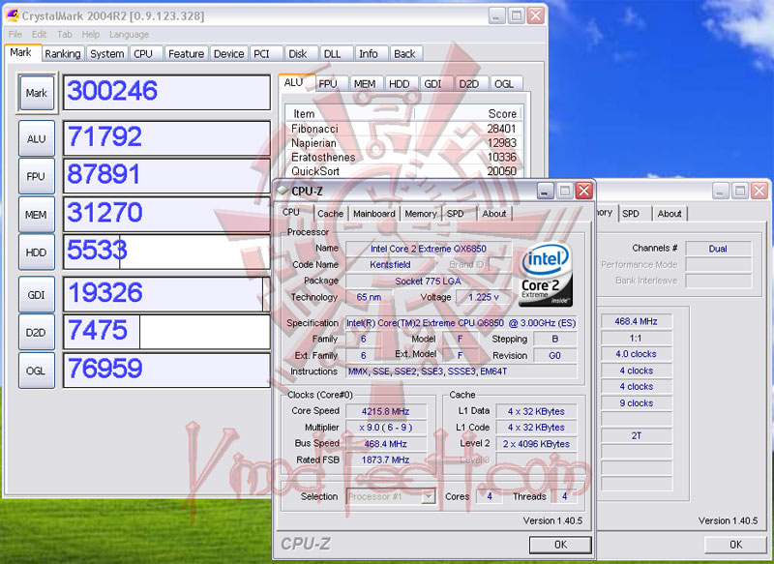The height and width of the screenshot is (564, 774).
Task: Click the Fibonacci score row
Action: (x=403, y=129)
